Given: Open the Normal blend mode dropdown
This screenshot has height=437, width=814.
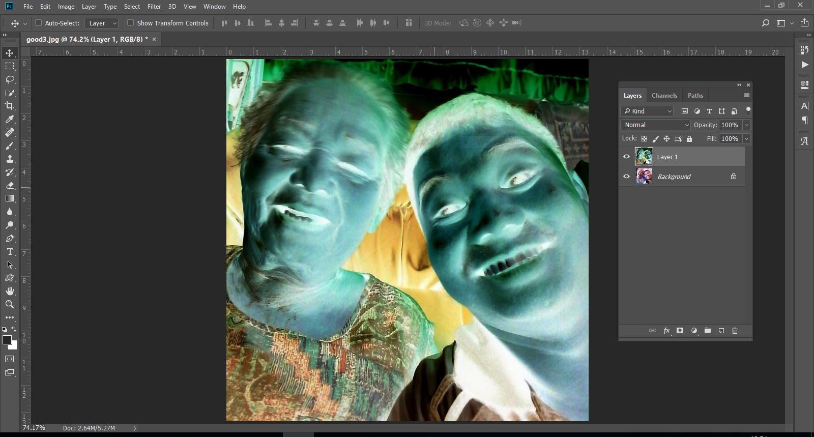Looking at the screenshot, I should [x=655, y=125].
